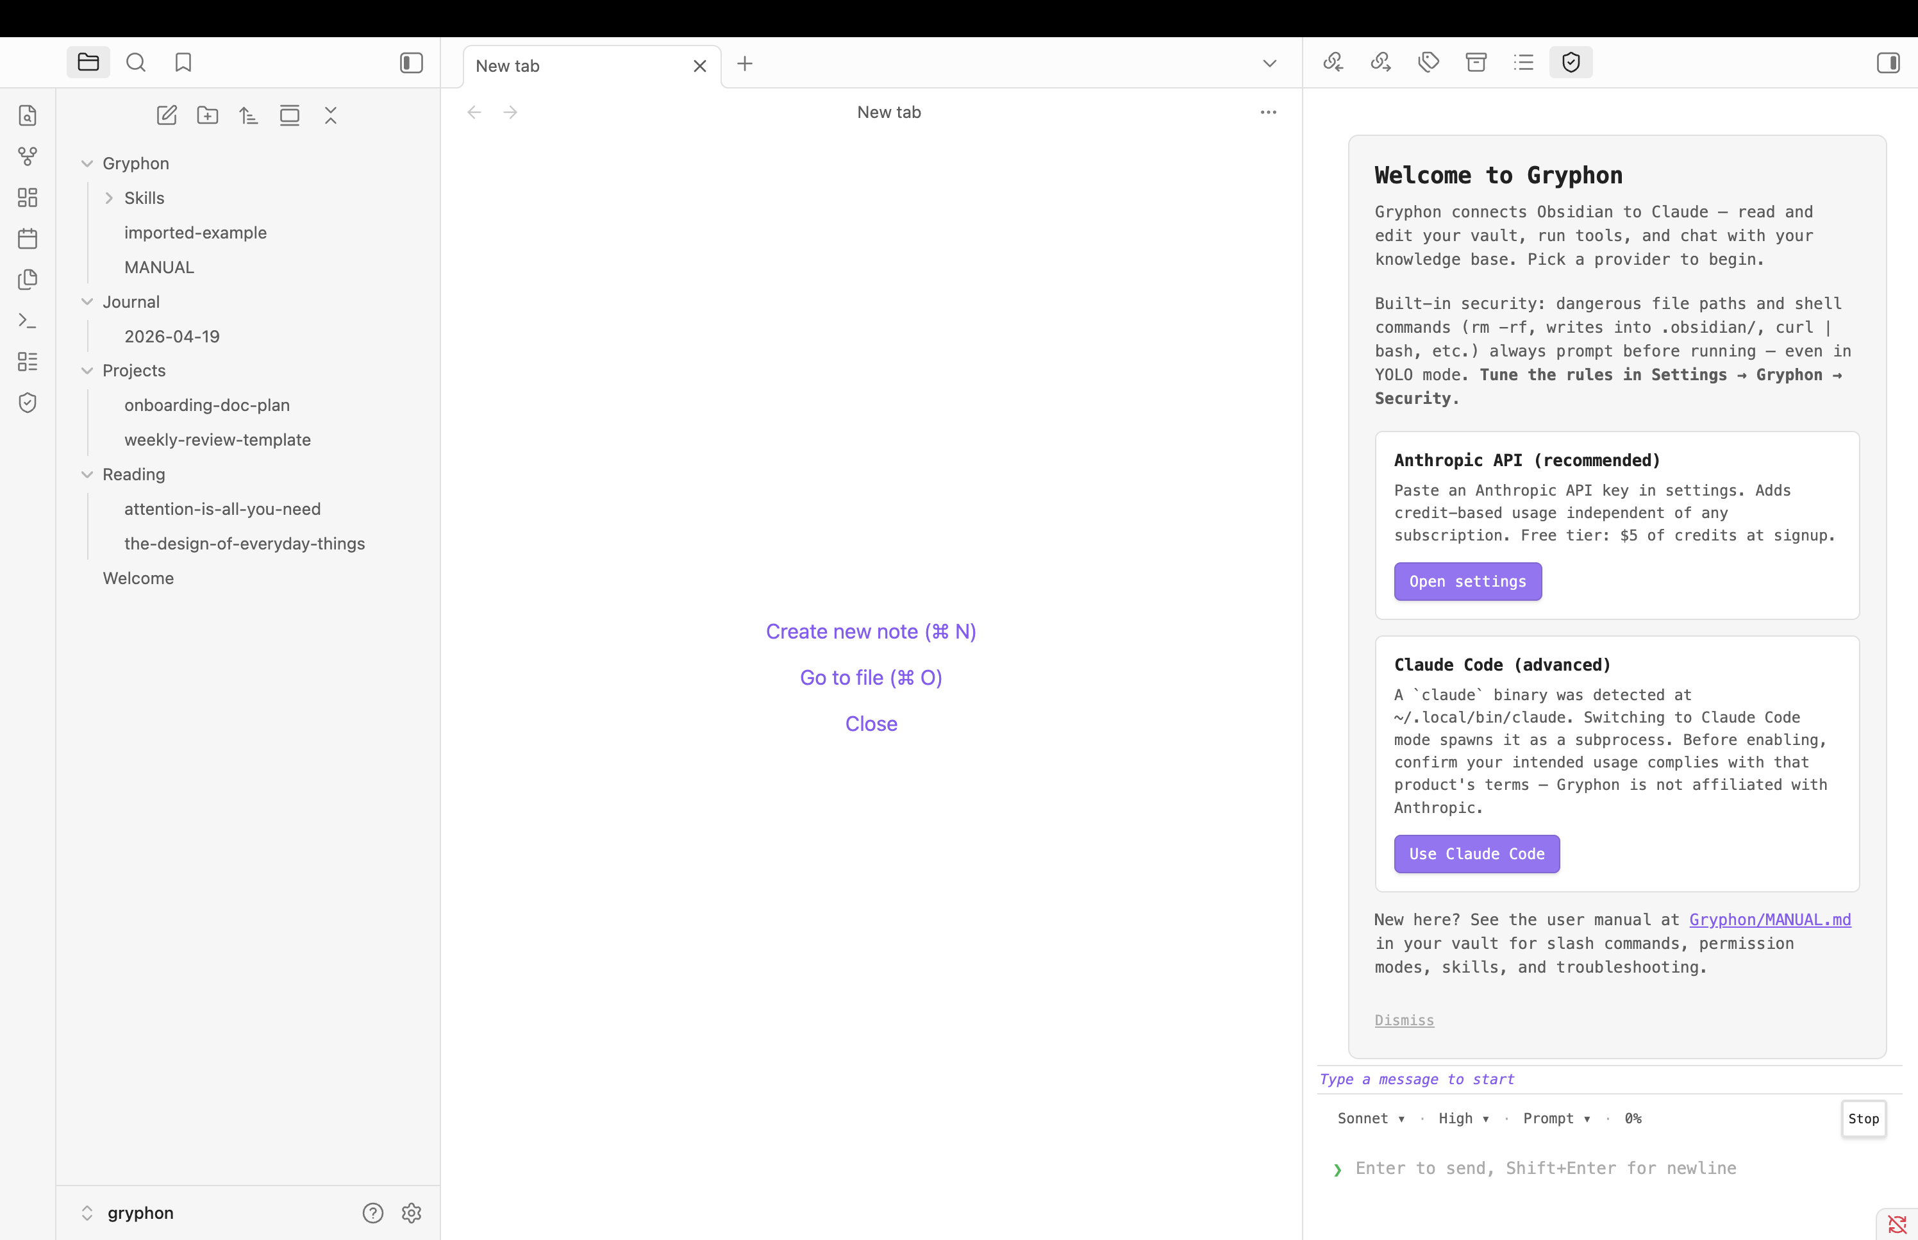Click Go to file link
Screen dimensions: 1918x1240
(871, 678)
